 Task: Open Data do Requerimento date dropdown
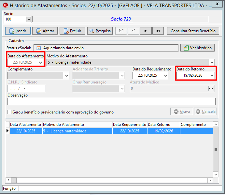(x=165, y=75)
